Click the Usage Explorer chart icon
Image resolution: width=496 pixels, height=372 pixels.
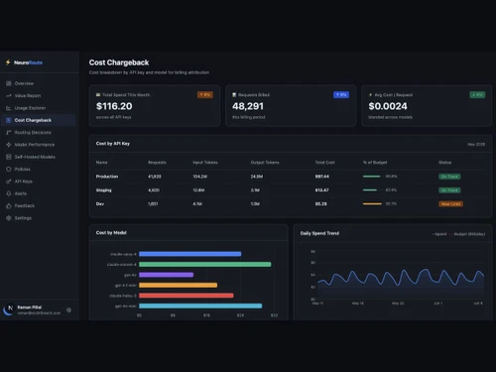(x=9, y=108)
